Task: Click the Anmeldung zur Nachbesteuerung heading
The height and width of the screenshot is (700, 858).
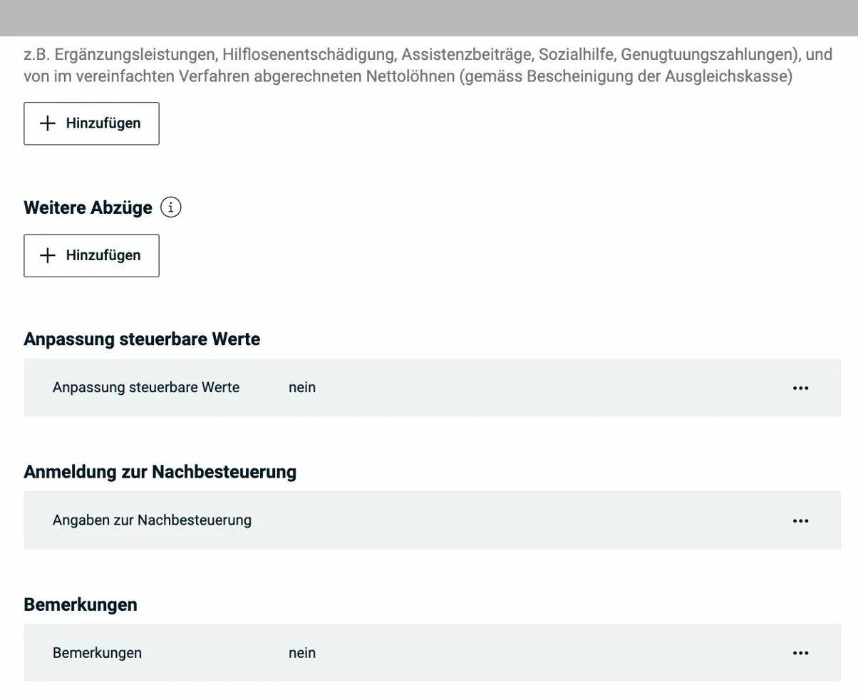Action: coord(160,471)
